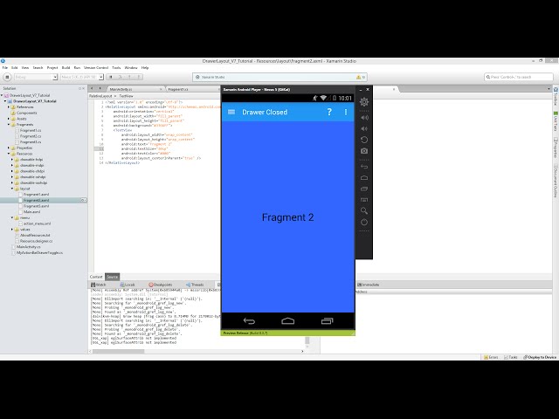Screen dimensions: 559x419
Task: Click Deploy to Device in status bar
Action: [x=540, y=357]
